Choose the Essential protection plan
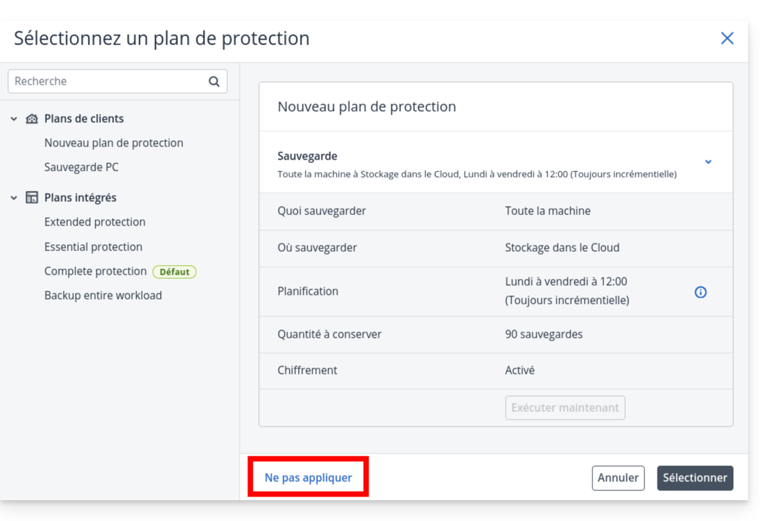Screen dimensions: 769x521 tap(93, 247)
